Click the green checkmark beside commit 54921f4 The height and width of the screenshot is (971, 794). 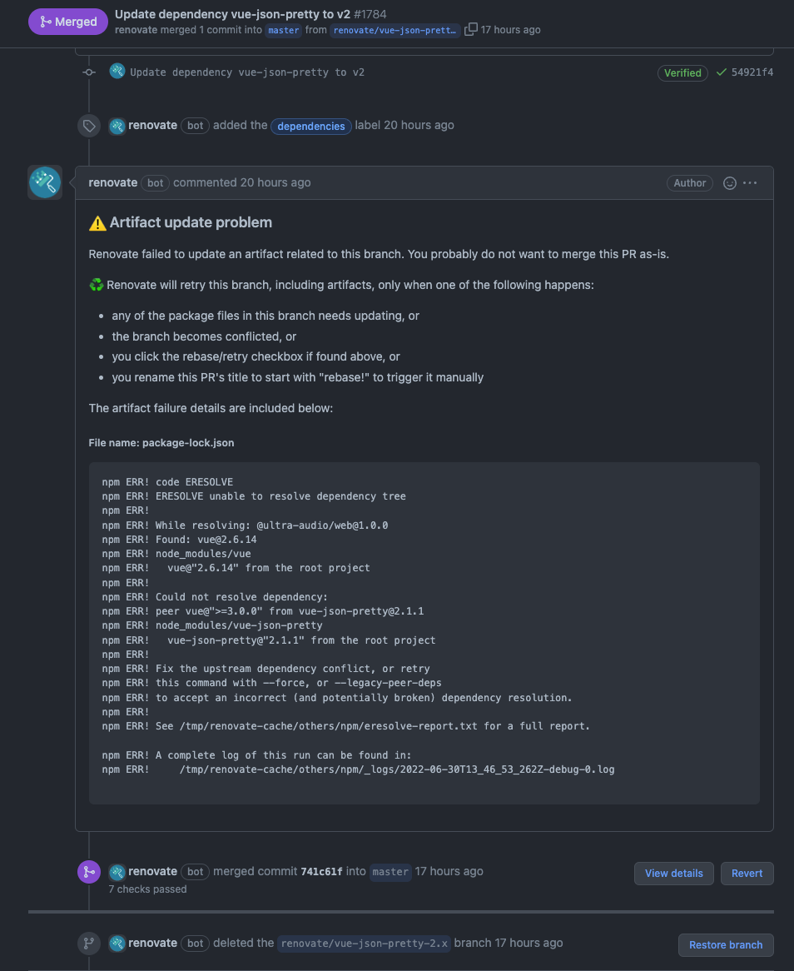pyautogui.click(x=722, y=72)
